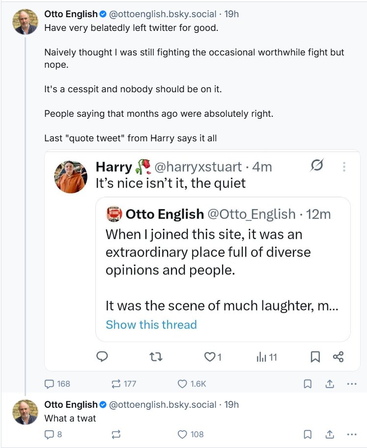This screenshot has height=448, width=367.
Task: Repost the "What a twat" post
Action: (x=116, y=434)
